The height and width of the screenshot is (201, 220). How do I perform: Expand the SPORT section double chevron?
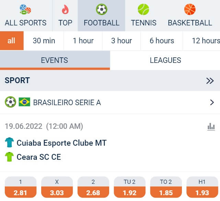210,81
